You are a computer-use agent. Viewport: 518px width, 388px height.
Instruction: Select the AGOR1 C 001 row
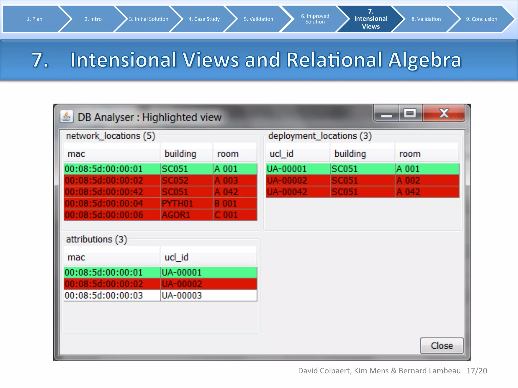[160, 215]
